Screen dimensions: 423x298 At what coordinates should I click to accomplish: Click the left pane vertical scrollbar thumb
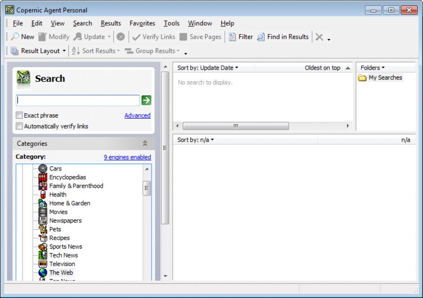click(x=165, y=148)
